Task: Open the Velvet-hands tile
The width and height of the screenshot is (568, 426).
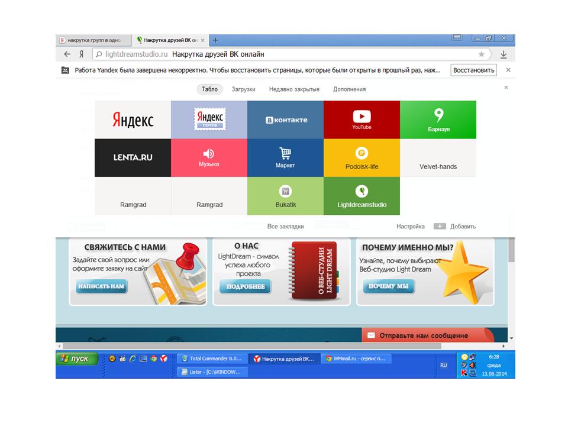Action: click(x=438, y=157)
